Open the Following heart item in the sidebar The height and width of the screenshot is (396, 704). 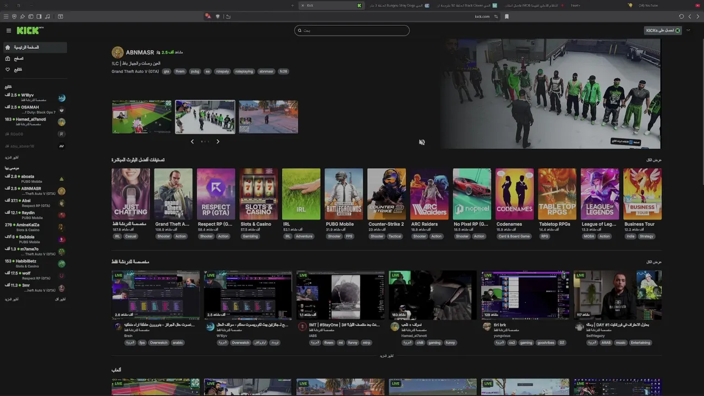(34, 69)
